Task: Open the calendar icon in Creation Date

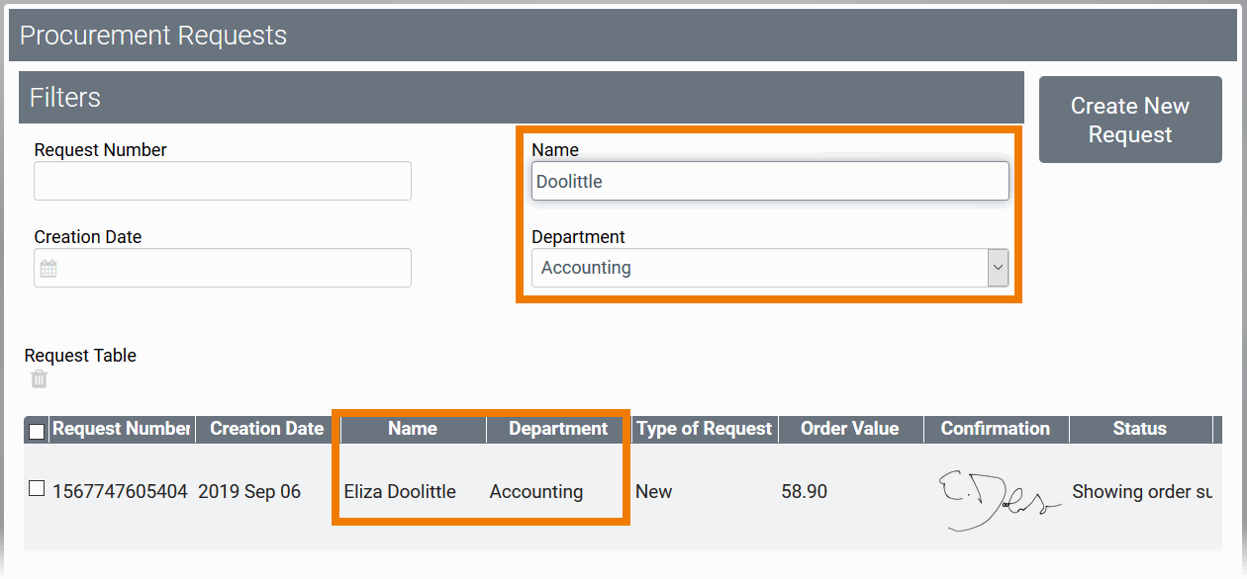Action: point(48,269)
